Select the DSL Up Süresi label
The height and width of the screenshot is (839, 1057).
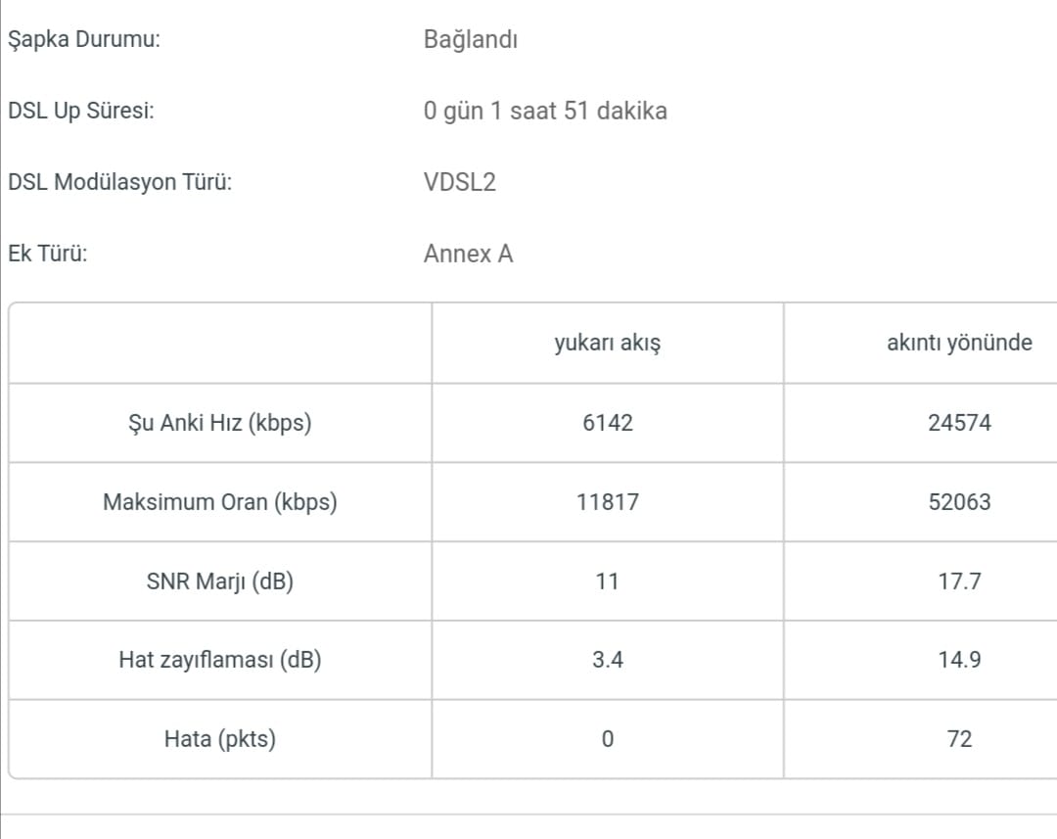coord(81,111)
